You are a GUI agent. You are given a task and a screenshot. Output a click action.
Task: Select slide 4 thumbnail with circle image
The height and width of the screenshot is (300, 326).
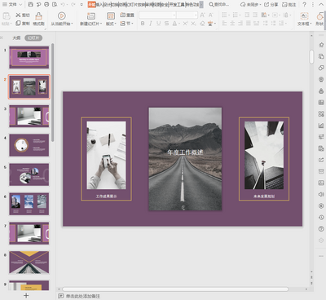point(29,145)
